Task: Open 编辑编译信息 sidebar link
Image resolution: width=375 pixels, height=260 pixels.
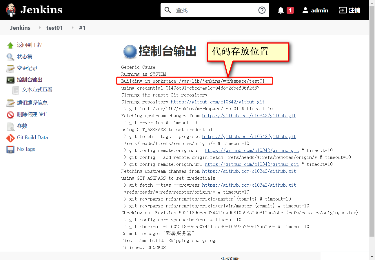Action: [x=32, y=103]
